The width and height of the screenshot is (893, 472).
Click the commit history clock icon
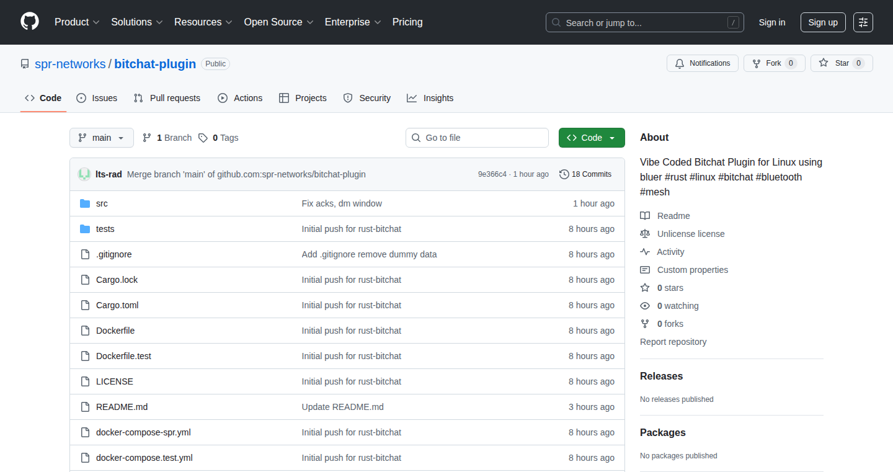564,174
